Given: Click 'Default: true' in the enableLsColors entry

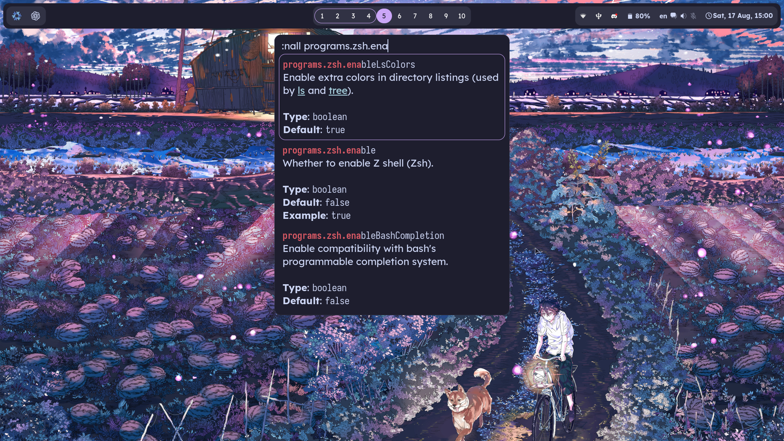Looking at the screenshot, I should pos(314,130).
